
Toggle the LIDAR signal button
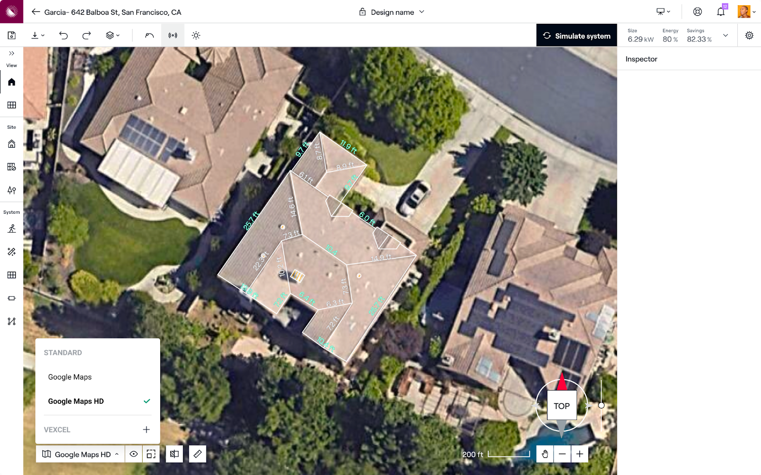pos(173,36)
